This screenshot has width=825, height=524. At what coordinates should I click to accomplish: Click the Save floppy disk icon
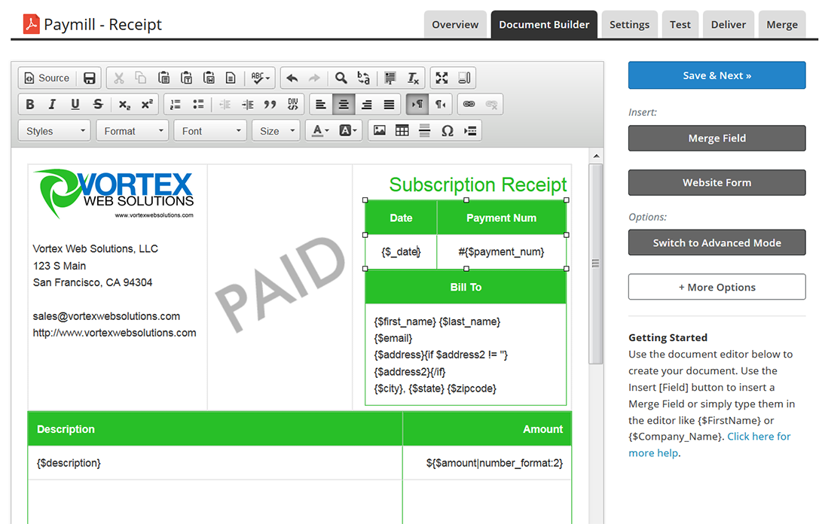coord(90,78)
